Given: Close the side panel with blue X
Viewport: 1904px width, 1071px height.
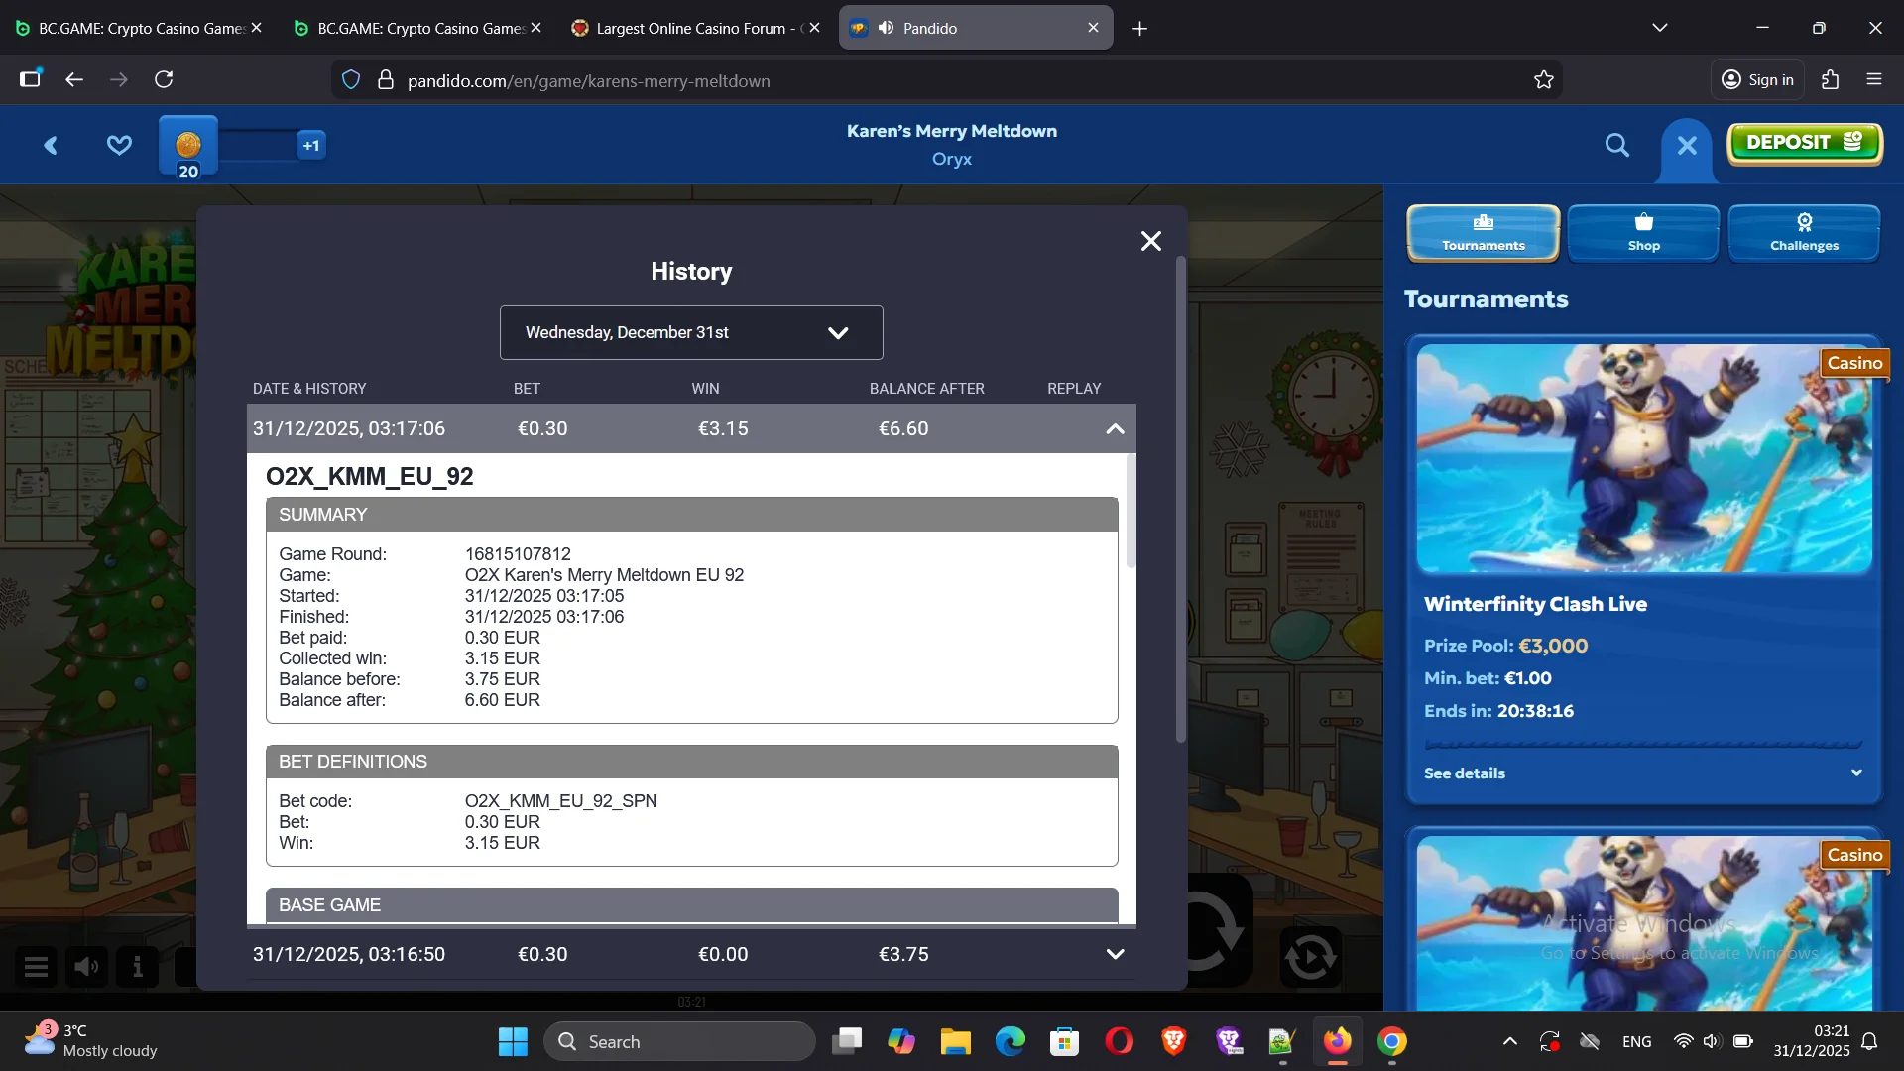Looking at the screenshot, I should (1687, 146).
